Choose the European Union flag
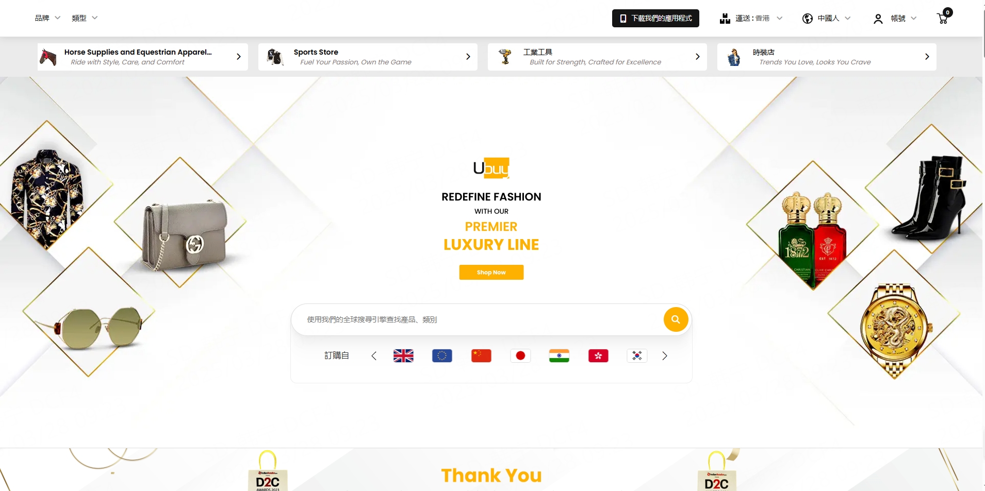Viewport: 985px width, 491px height. [x=442, y=355]
